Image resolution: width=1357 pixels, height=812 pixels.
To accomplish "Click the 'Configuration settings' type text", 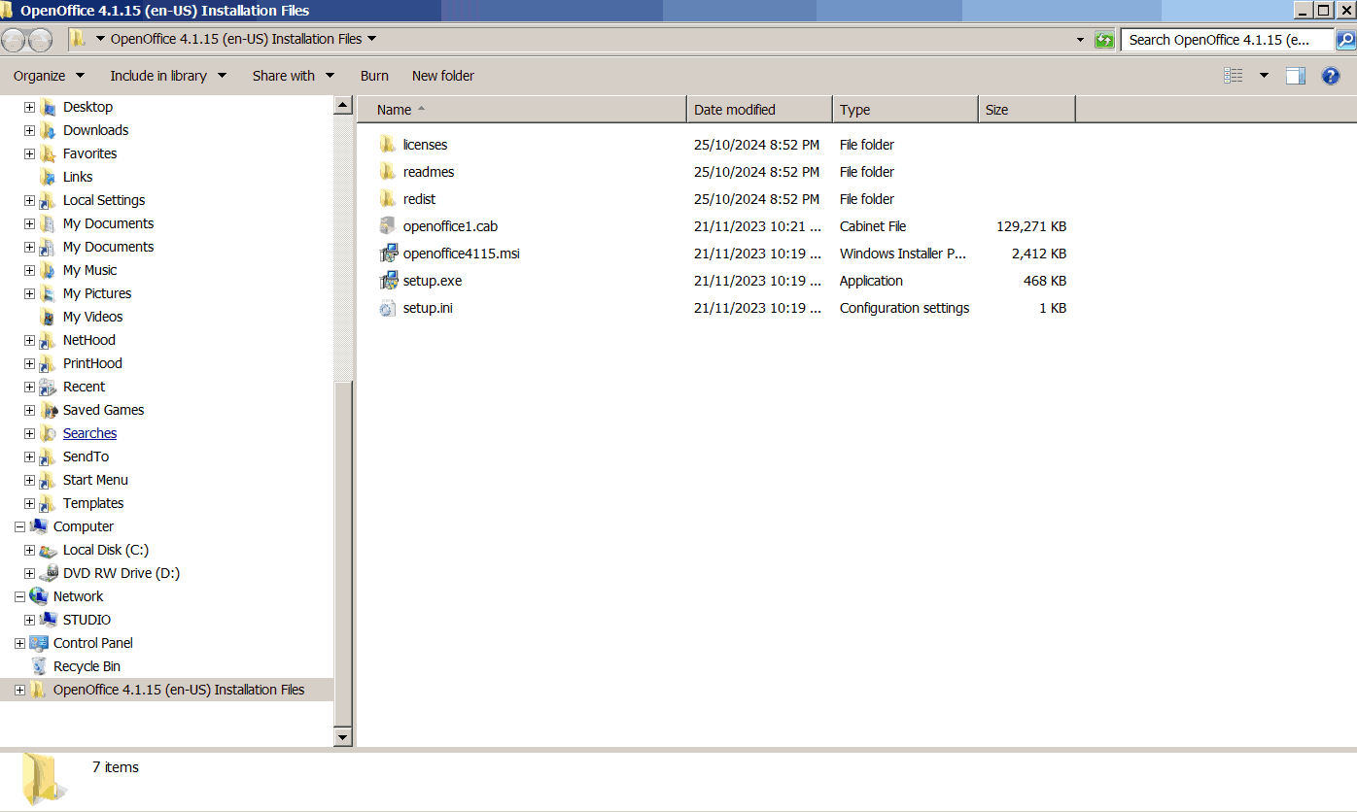I will tap(904, 308).
